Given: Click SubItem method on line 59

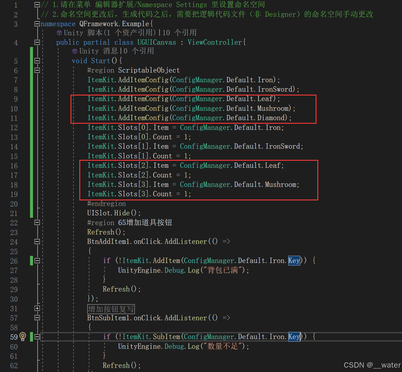Looking at the screenshot, I should coord(167,337).
